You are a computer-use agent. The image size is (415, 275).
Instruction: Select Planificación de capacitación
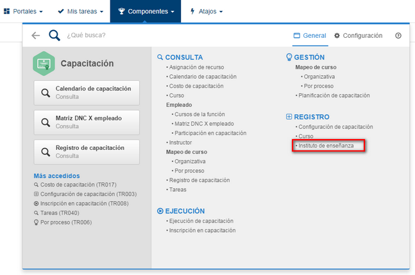334,96
